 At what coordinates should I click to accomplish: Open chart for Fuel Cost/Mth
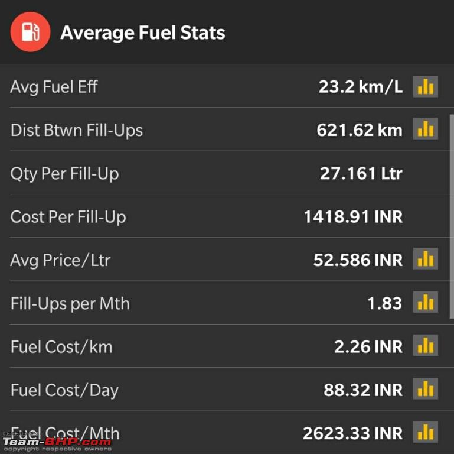pos(425,432)
